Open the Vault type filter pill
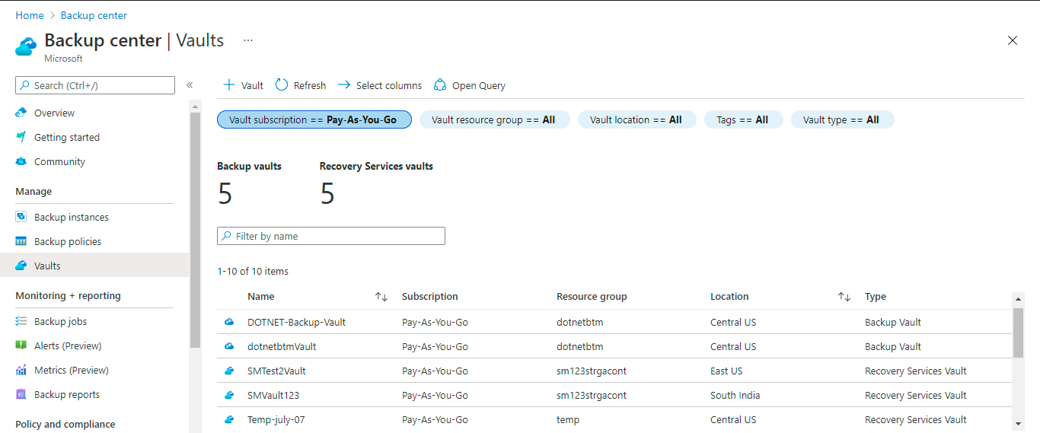 point(842,119)
